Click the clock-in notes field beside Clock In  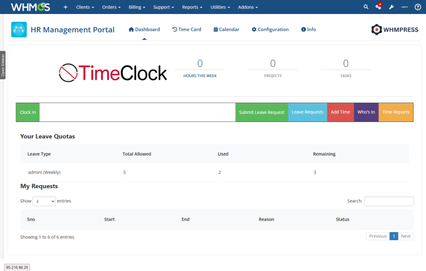click(x=137, y=112)
